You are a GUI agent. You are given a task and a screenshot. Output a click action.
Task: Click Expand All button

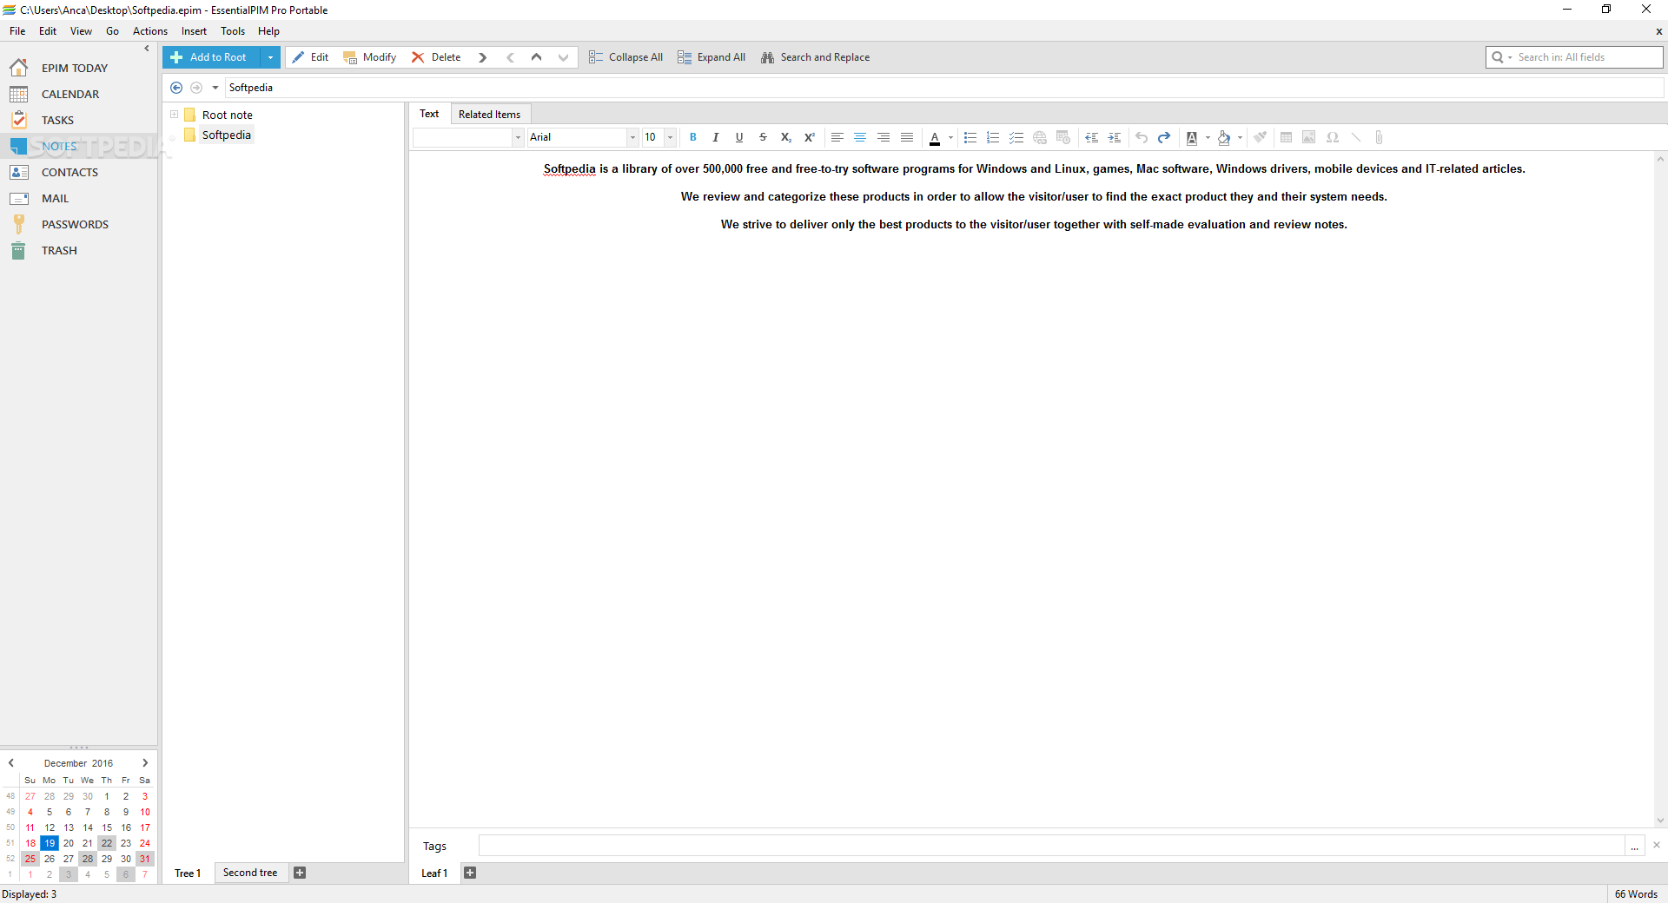pos(712,57)
